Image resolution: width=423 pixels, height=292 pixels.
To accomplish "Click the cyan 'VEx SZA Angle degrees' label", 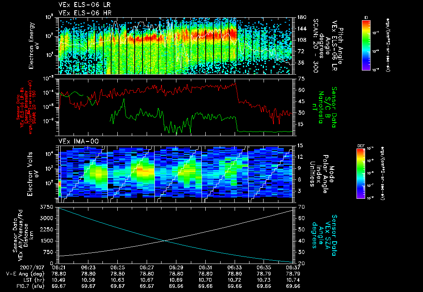I will coord(324,235).
